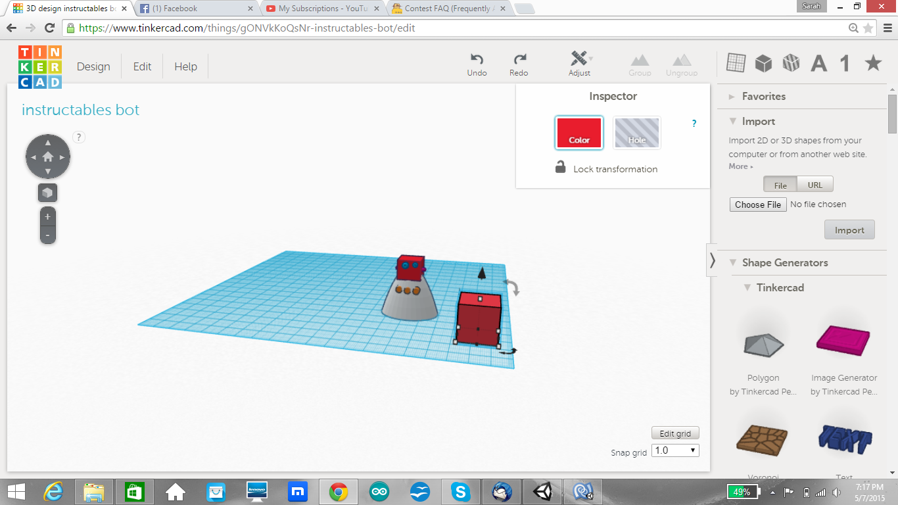
Task: Open the star favorites shapes icon
Action: pyautogui.click(x=873, y=63)
